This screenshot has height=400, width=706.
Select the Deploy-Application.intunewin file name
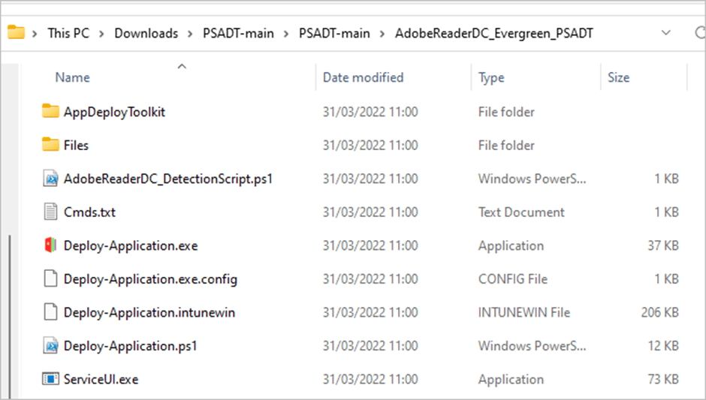(149, 312)
